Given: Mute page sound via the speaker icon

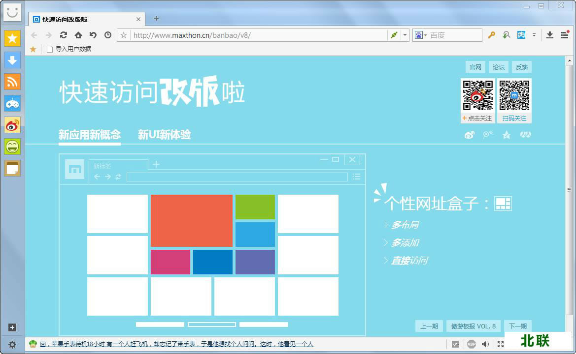Looking at the screenshot, I should coord(485,344).
